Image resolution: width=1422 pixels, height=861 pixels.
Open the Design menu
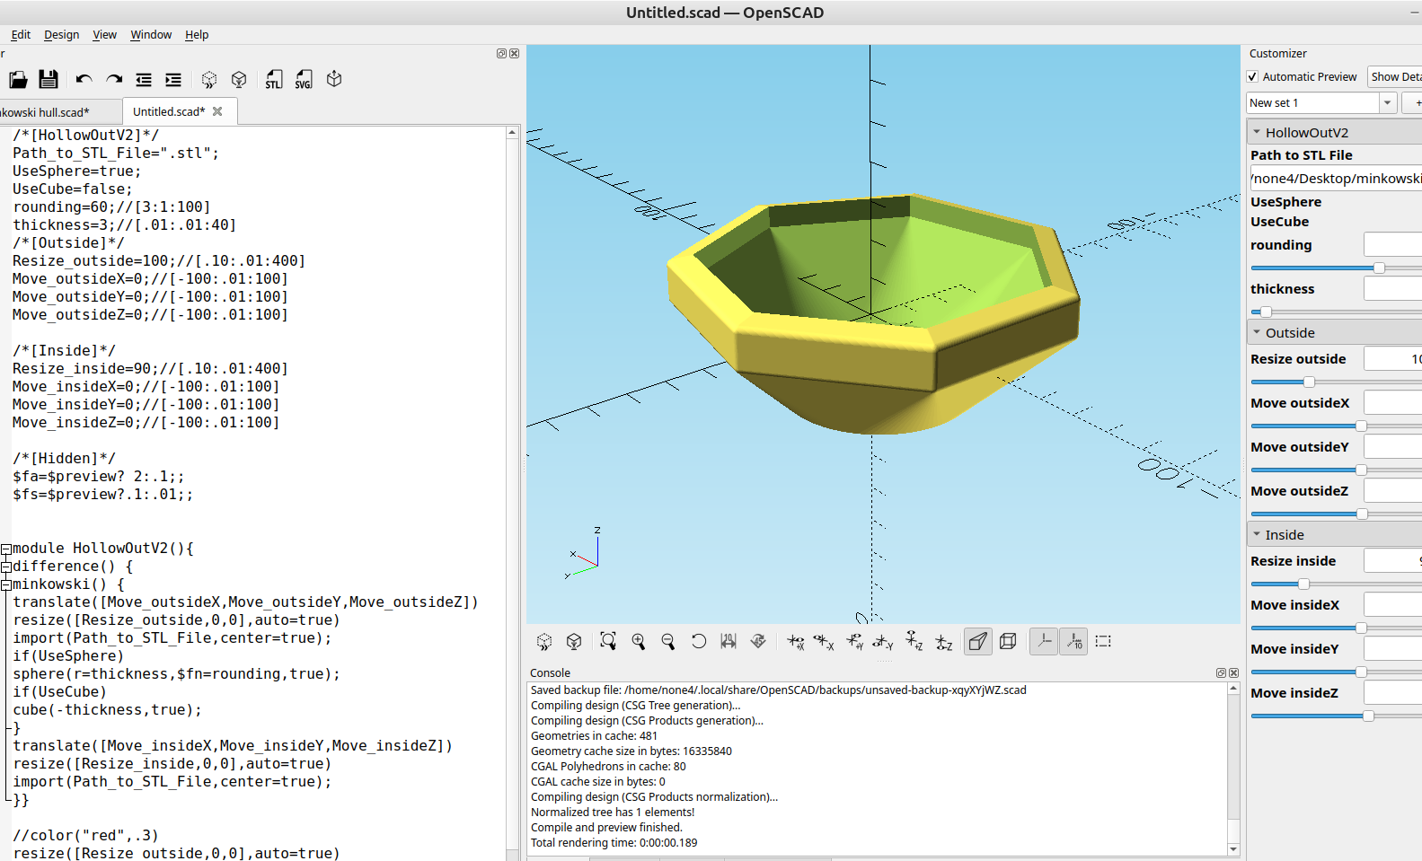click(x=61, y=35)
